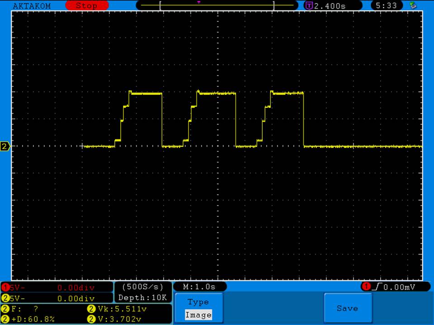Click the red channel 1 trigger source icon
Viewport: 434px width, 325px height.
pos(366,287)
